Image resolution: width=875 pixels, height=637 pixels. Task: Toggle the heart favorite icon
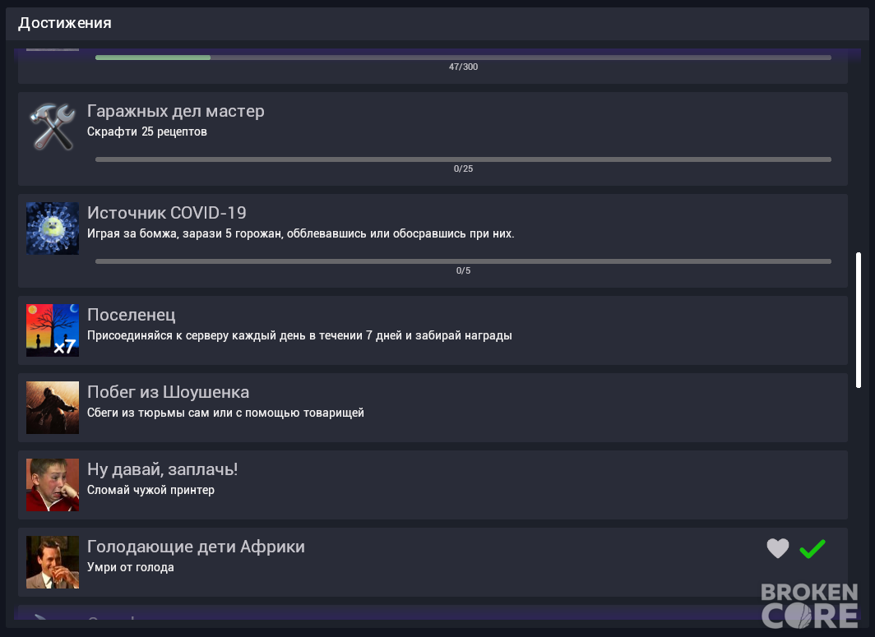pyautogui.click(x=778, y=548)
